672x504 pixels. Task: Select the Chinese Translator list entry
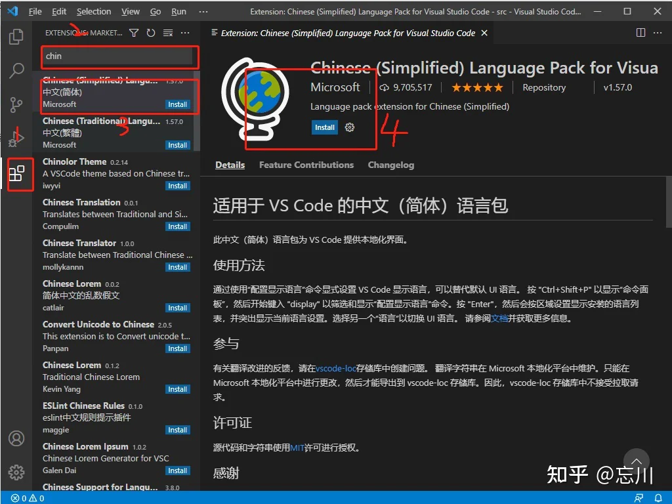point(116,255)
